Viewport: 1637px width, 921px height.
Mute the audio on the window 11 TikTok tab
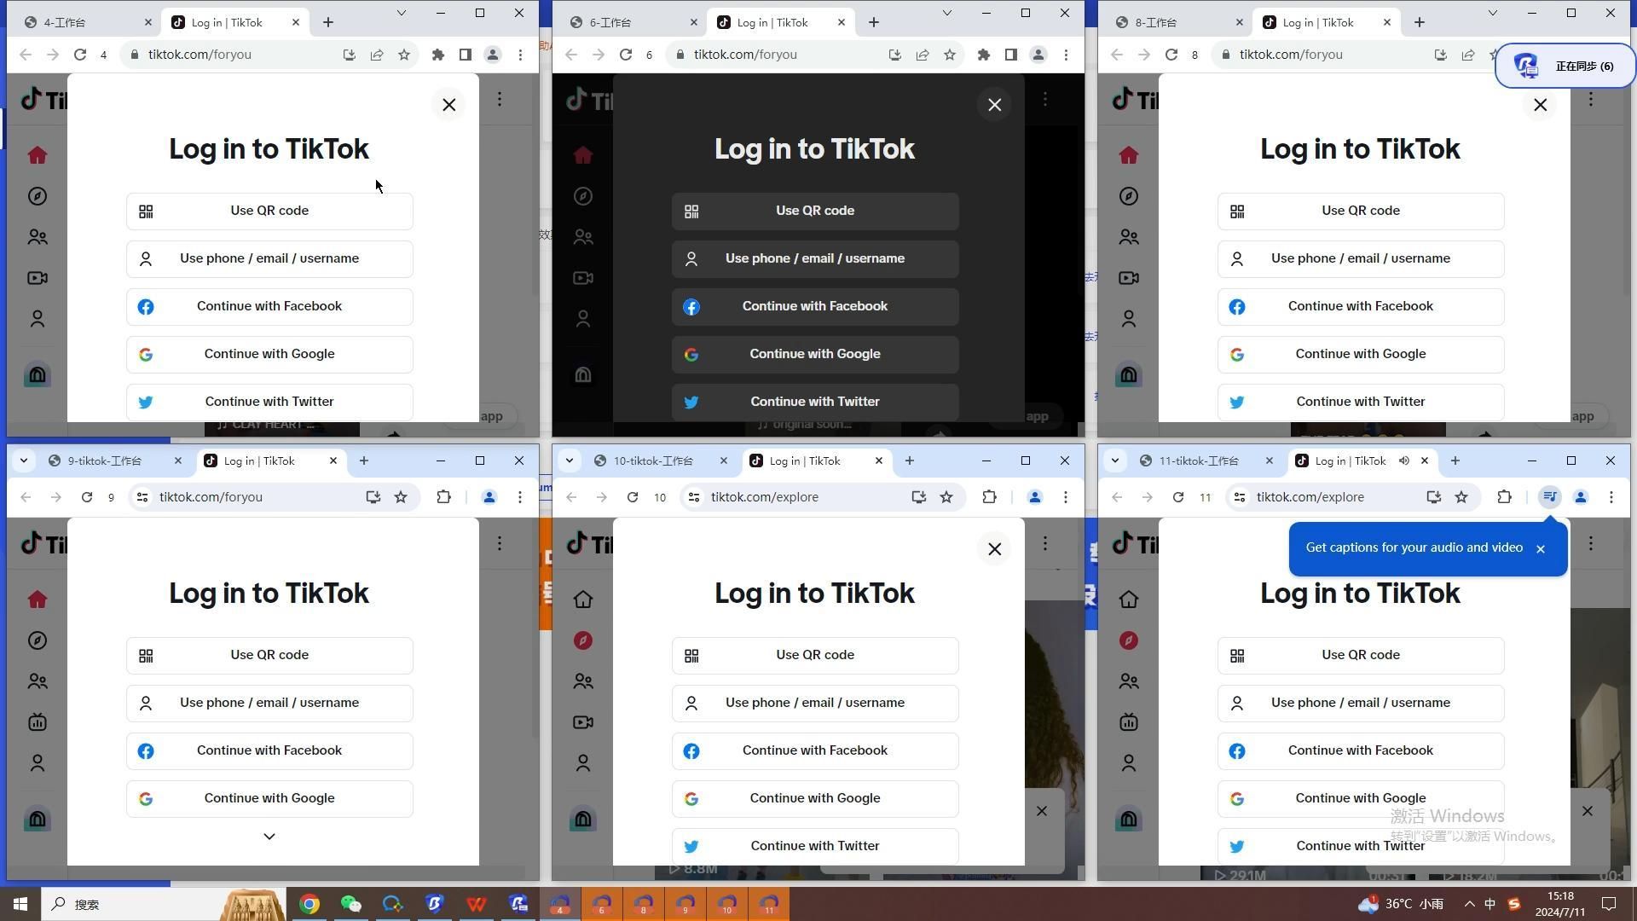[x=1404, y=460]
